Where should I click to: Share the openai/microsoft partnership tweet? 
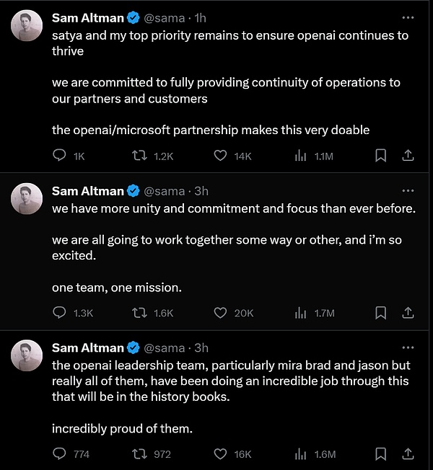click(x=407, y=156)
